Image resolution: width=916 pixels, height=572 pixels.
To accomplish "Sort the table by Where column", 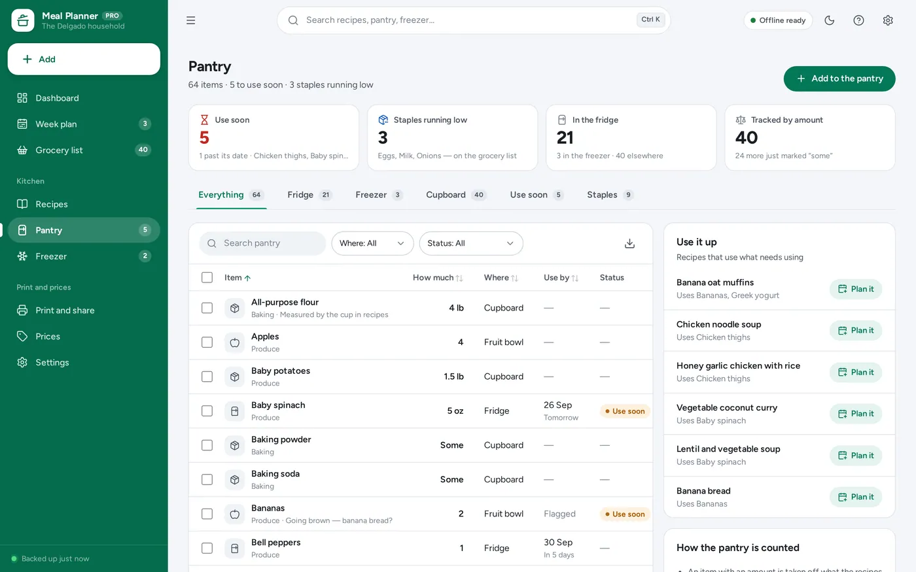I will coord(501,278).
